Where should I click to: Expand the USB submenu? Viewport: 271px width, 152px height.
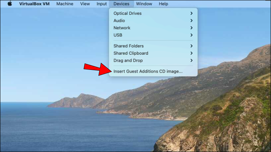pyautogui.click(x=153, y=35)
